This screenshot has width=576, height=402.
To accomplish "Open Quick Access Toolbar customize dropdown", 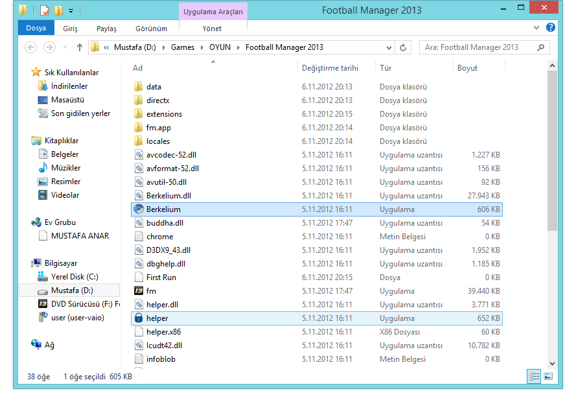I will pyautogui.click(x=71, y=10).
